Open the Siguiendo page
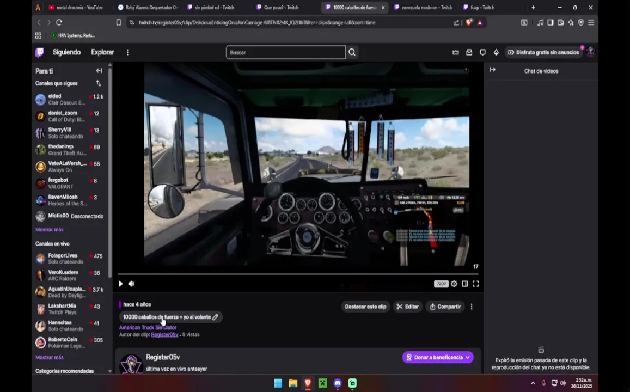The image size is (630, 392). [66, 52]
